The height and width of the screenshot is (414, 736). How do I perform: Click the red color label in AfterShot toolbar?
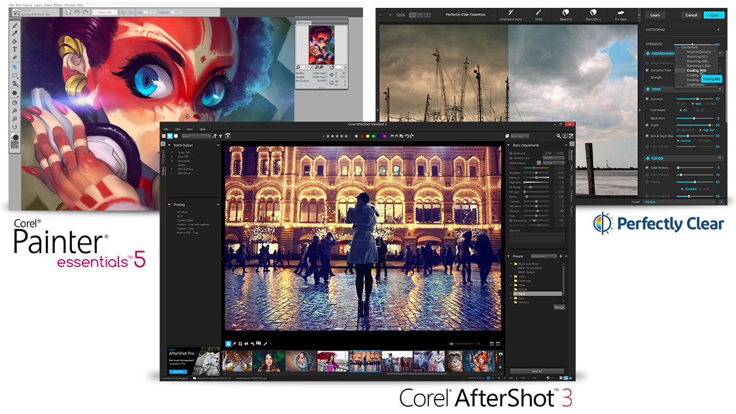[x=362, y=136]
